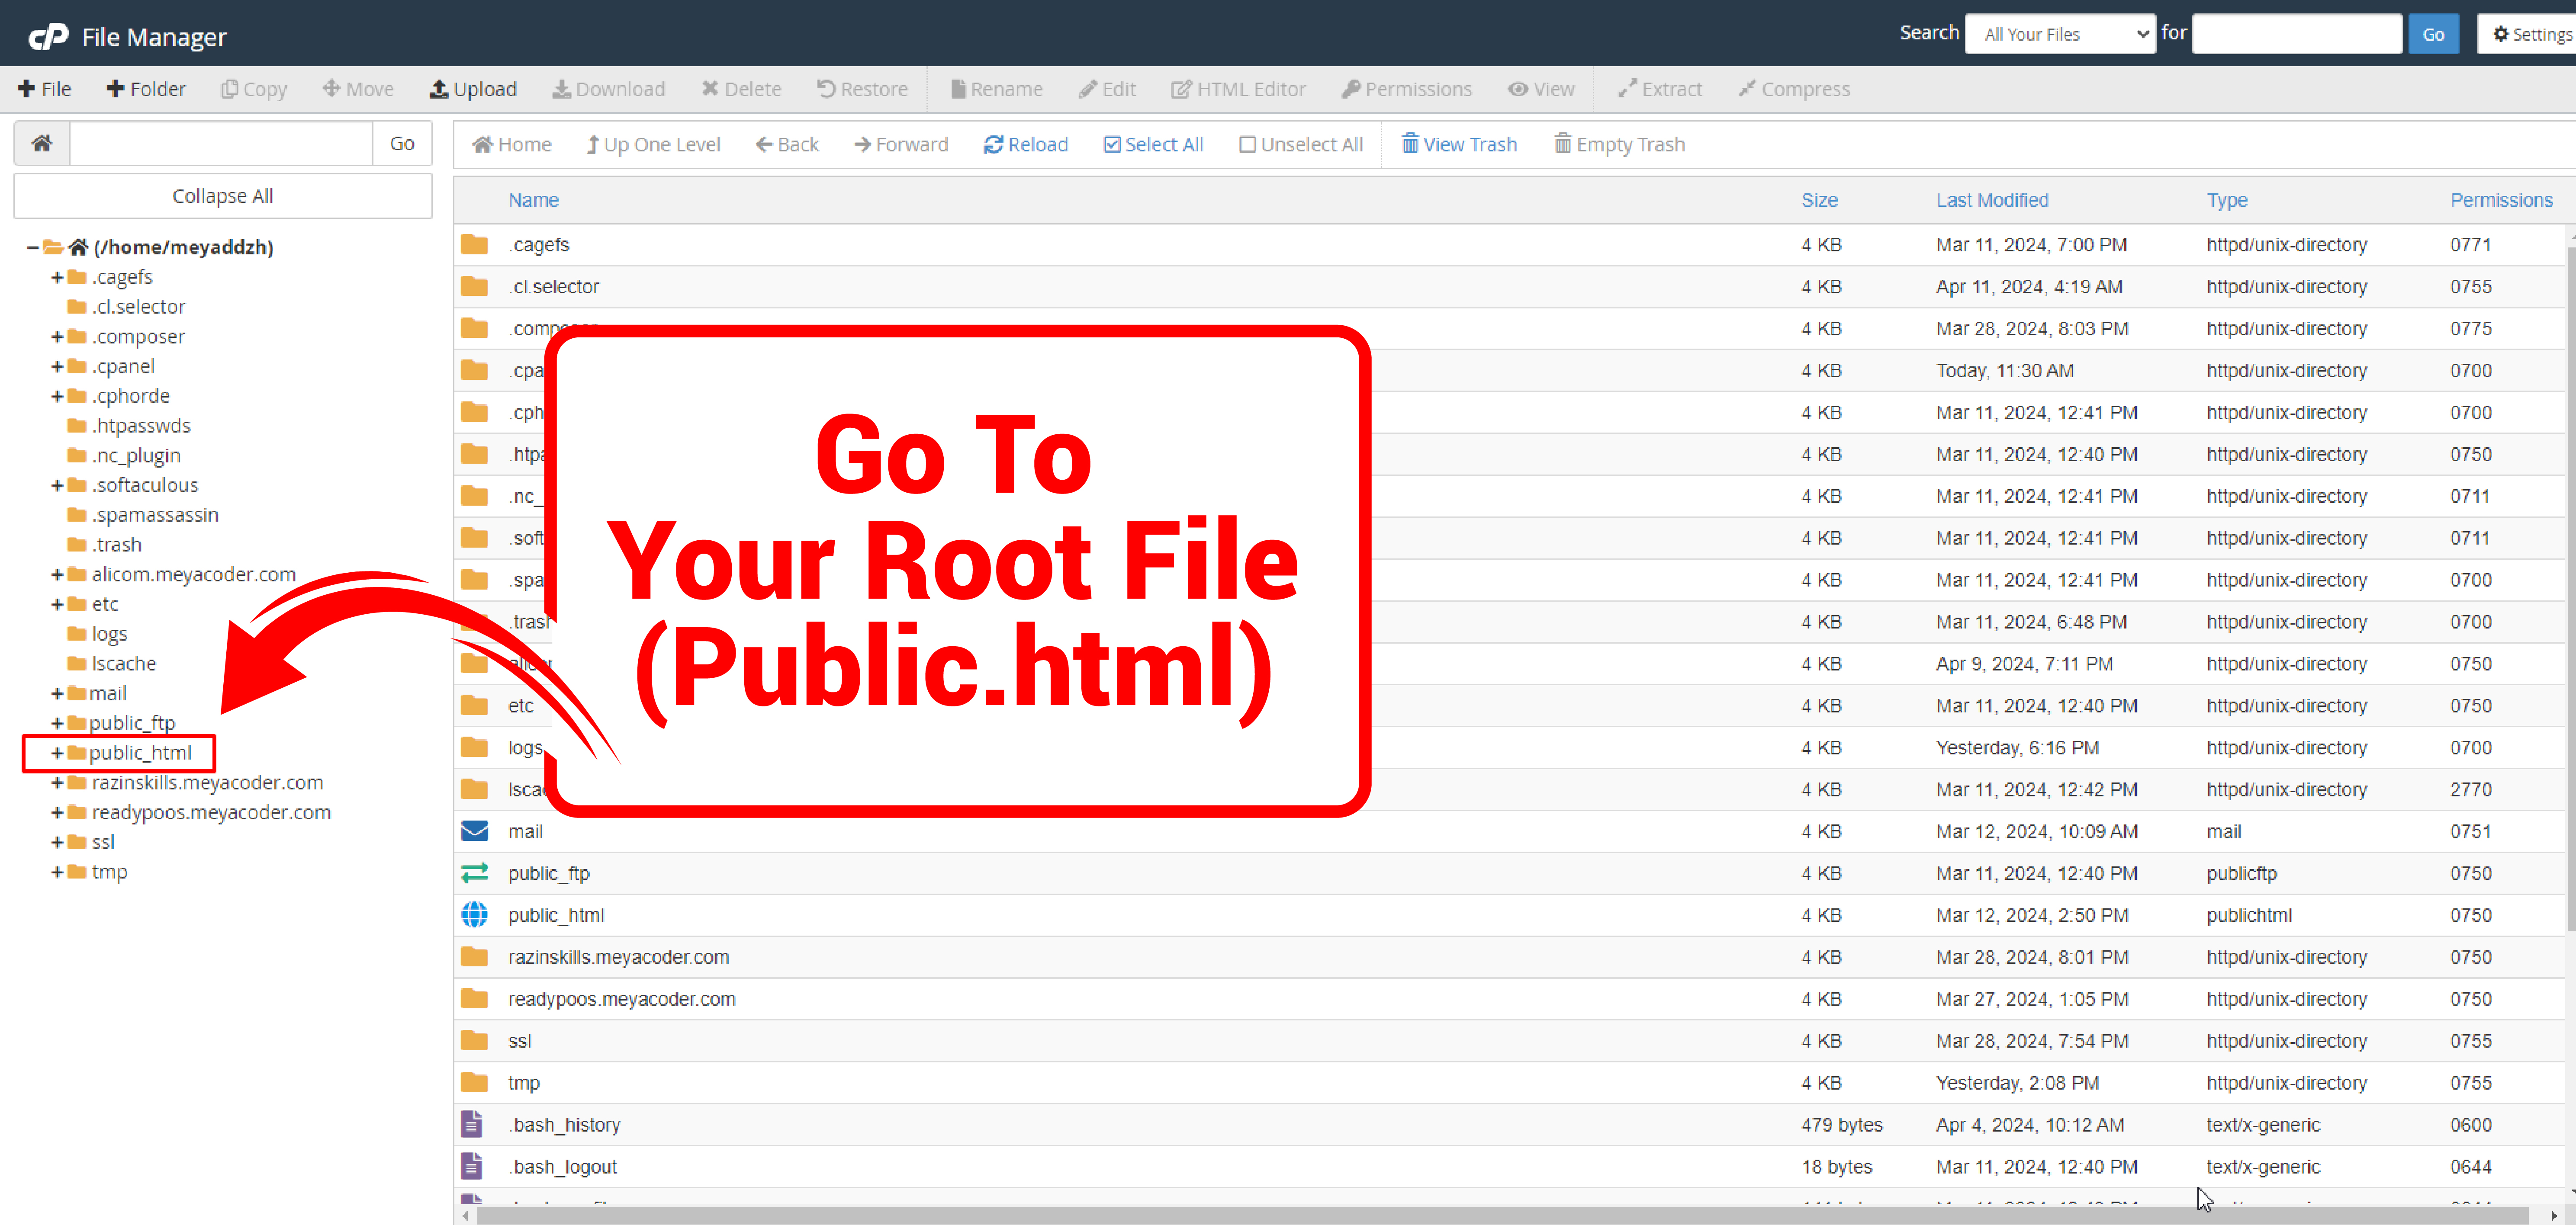Click Collapse All button

[223, 196]
